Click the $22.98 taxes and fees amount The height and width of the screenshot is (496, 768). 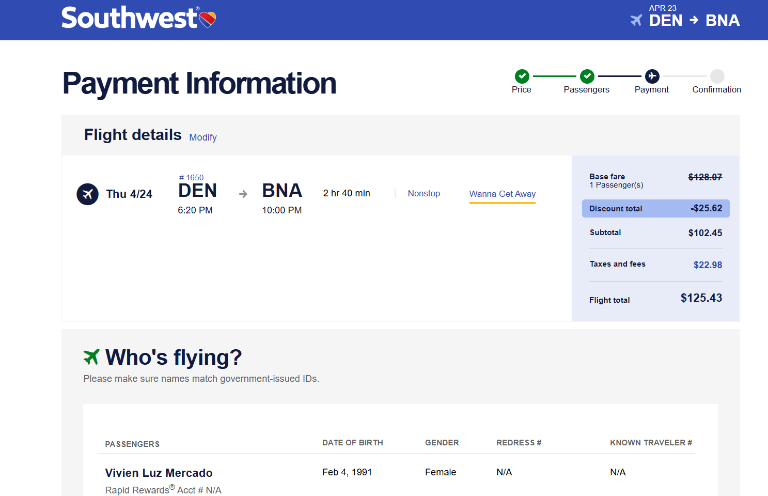coord(708,265)
